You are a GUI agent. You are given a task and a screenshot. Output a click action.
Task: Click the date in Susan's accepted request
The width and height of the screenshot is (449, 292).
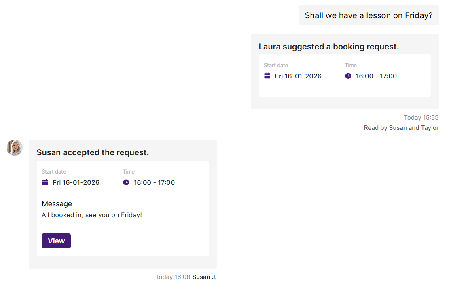tap(76, 182)
